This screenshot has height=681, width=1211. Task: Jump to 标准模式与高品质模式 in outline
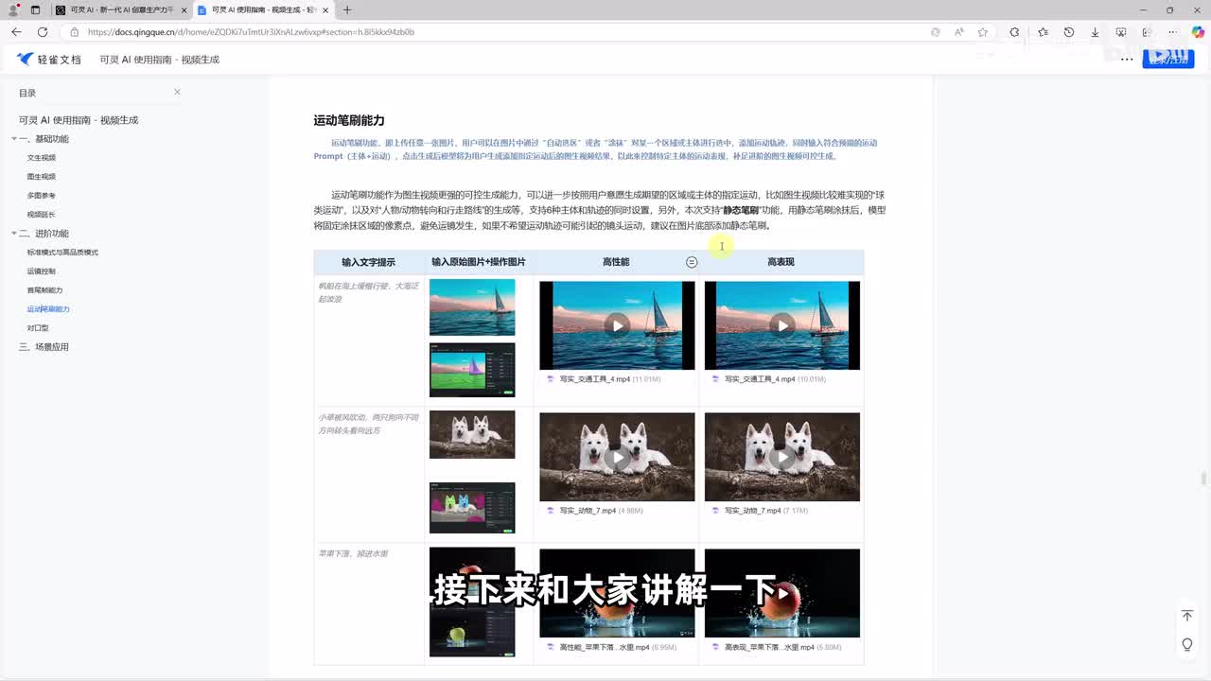point(62,253)
